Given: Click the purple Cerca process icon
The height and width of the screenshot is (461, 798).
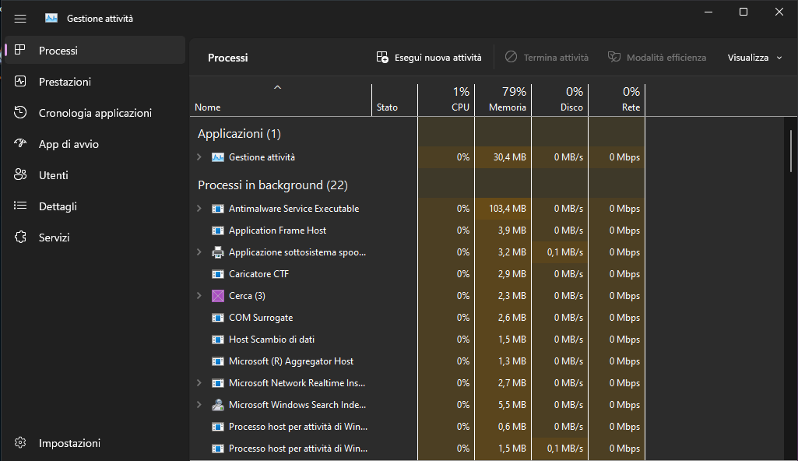Looking at the screenshot, I should pos(218,296).
